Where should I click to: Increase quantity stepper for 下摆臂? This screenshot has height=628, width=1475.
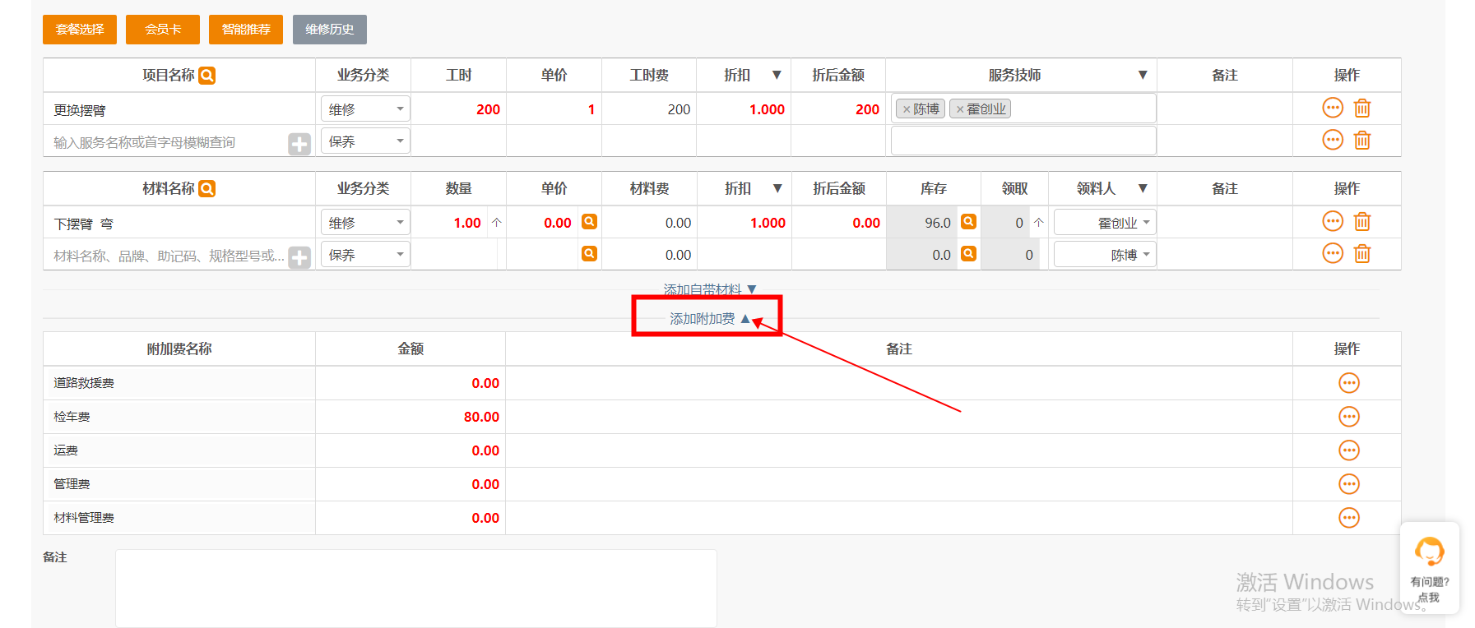(496, 222)
